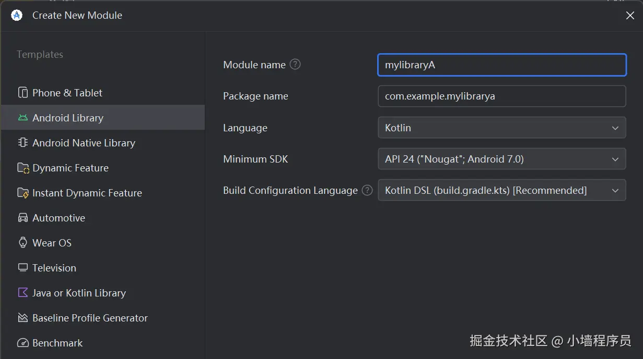Close the Create New Module dialog
The width and height of the screenshot is (643, 359).
coord(630,16)
